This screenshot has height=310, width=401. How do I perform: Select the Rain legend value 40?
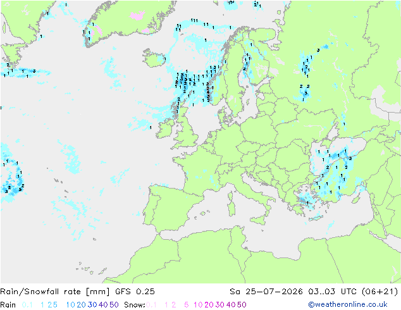point(103,305)
